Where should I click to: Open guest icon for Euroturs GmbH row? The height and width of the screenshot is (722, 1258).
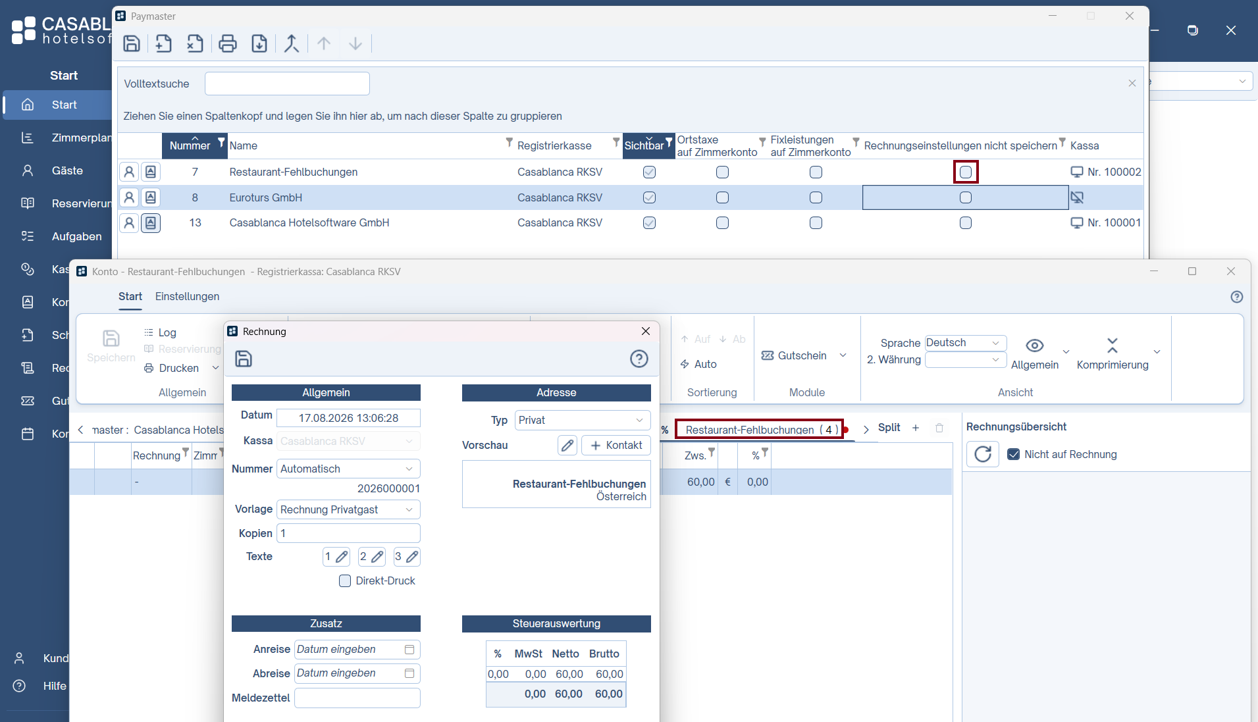click(x=130, y=197)
